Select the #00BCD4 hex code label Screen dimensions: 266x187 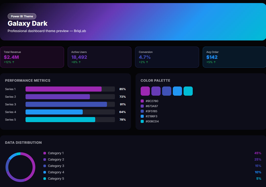[x=152, y=121]
